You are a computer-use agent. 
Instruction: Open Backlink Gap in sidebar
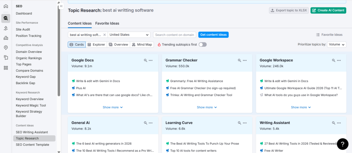[x=25, y=83]
